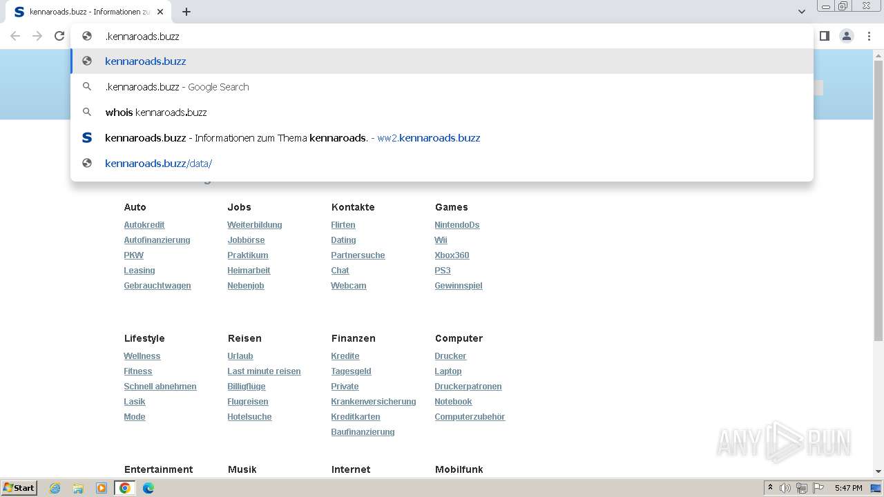Click the PKW link
884x497 pixels.
click(x=133, y=255)
